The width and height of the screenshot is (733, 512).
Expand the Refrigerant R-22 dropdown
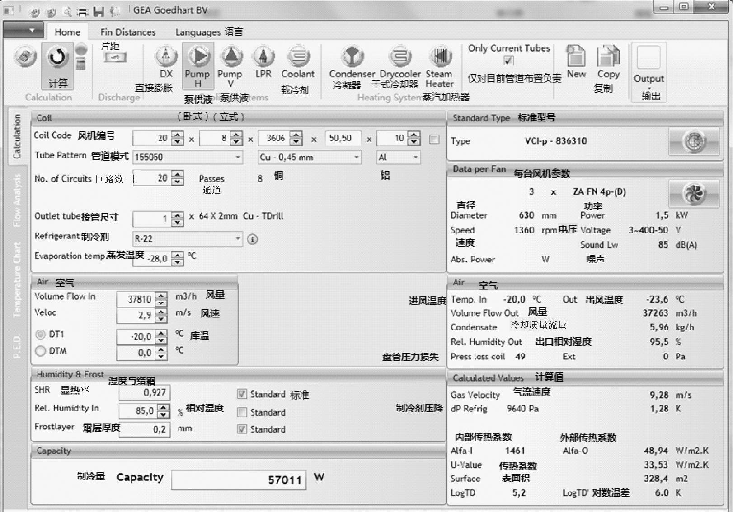(238, 239)
